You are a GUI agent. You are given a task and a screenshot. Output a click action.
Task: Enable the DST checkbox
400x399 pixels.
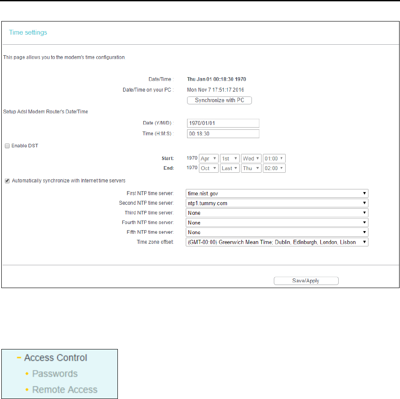pos(7,146)
